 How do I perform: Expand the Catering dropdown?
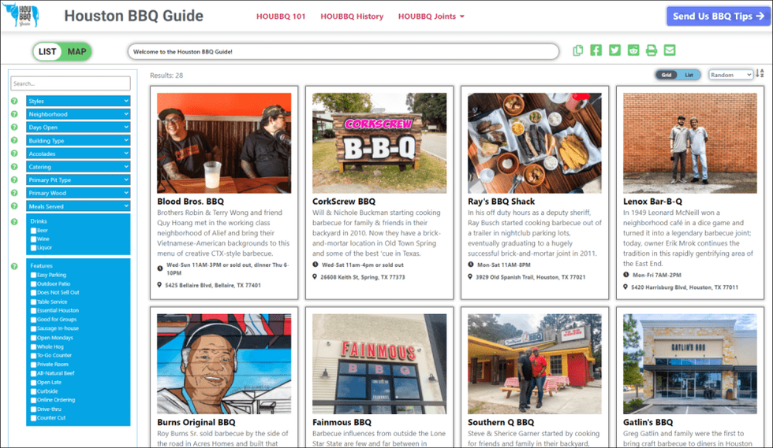[x=78, y=166]
